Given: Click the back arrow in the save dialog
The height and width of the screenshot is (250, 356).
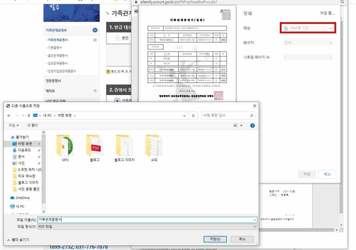Looking at the screenshot, I should tap(9, 115).
